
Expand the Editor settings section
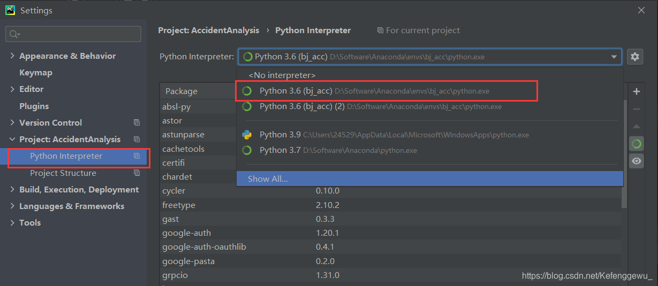point(12,89)
